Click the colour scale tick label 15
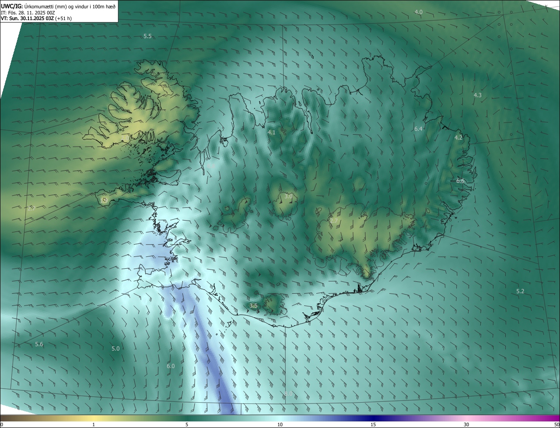 tap(373, 424)
